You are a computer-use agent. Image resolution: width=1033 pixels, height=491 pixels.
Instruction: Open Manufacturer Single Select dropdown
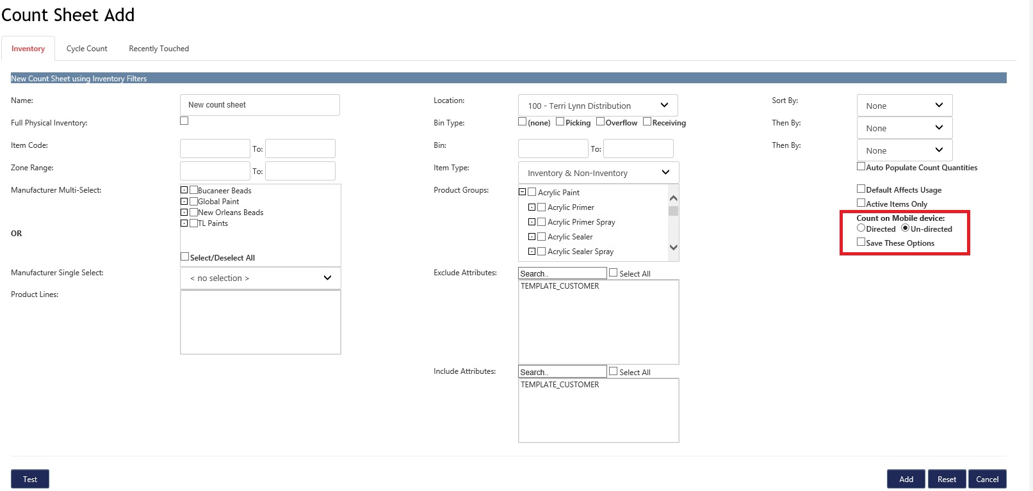(260, 278)
